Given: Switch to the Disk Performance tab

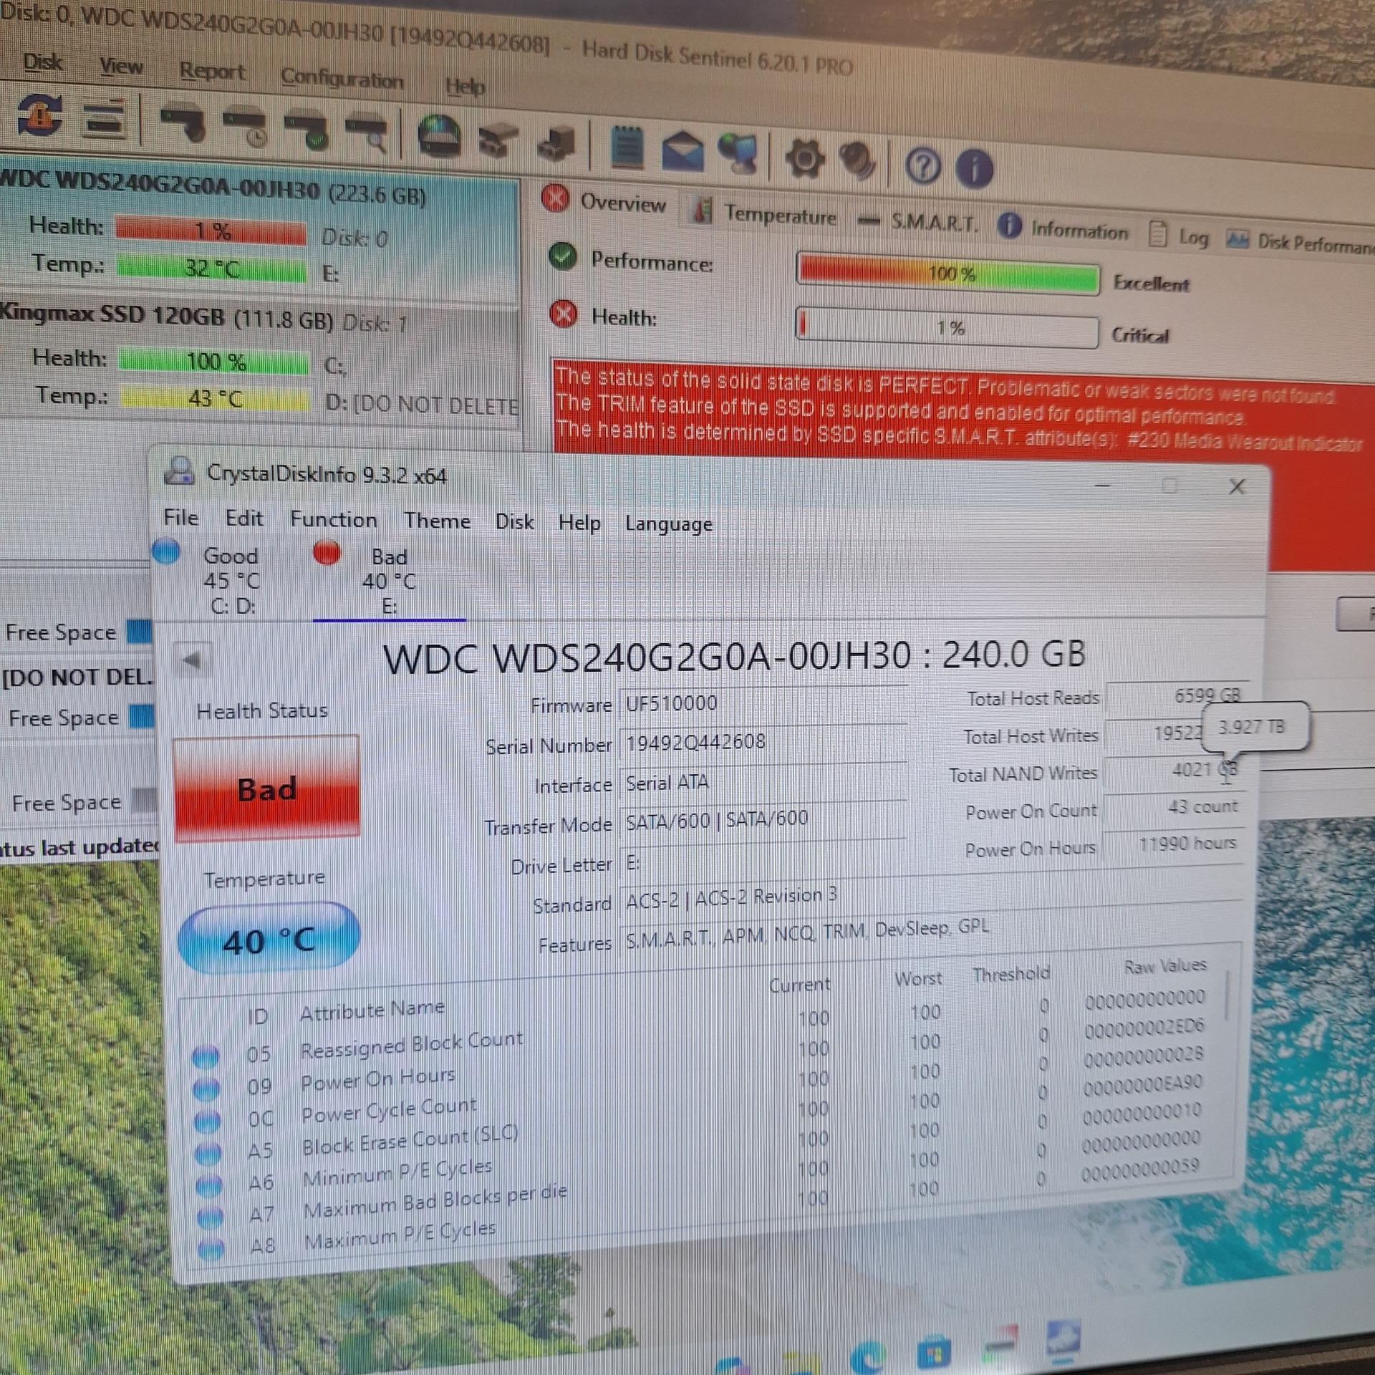Looking at the screenshot, I should click(x=1300, y=243).
